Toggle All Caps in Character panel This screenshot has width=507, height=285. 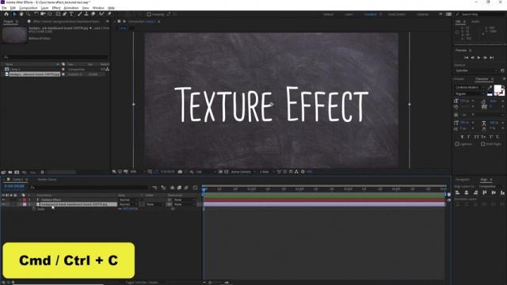[x=476, y=137]
